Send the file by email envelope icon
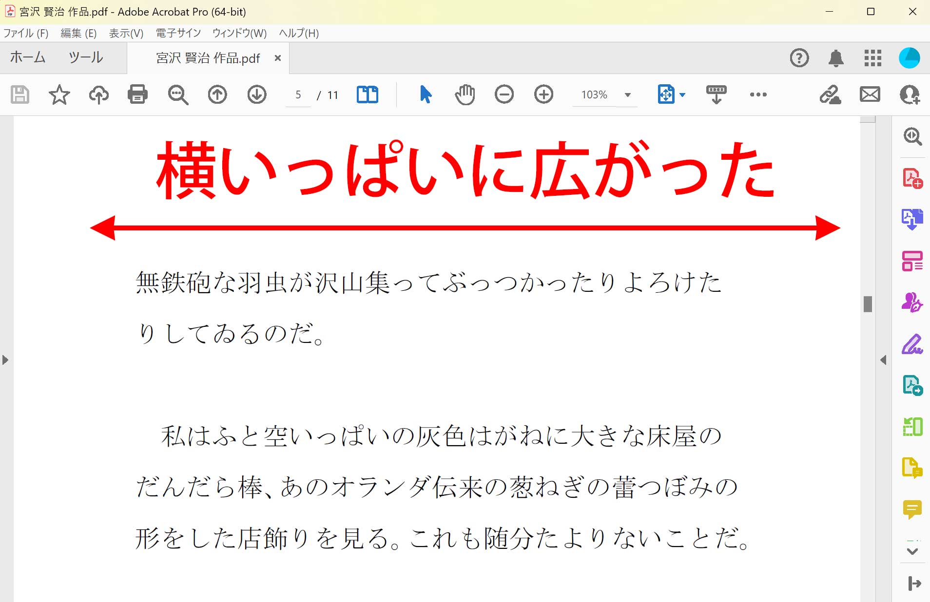The image size is (930, 602). 870,94
